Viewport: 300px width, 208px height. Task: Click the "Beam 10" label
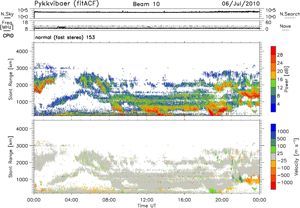pos(146,4)
